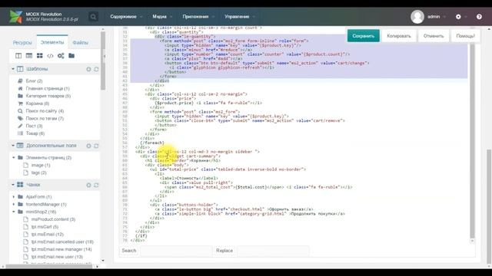Collapse the Чанки section arrow
The height and width of the screenshot is (276, 492).
coord(13,185)
